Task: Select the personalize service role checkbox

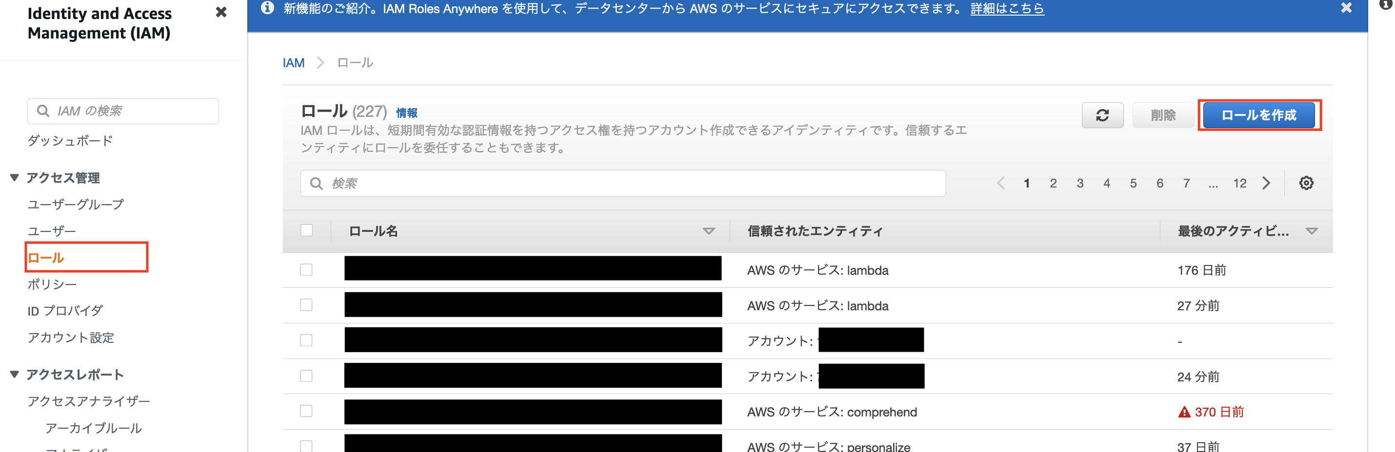Action: [x=306, y=446]
